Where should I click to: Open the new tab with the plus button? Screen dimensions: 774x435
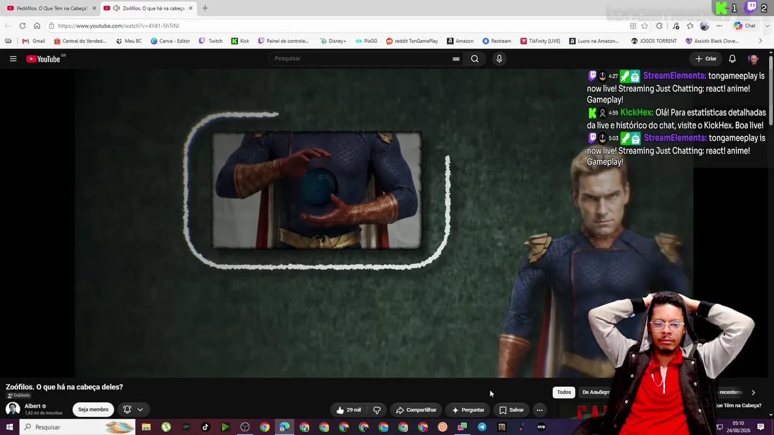[205, 8]
